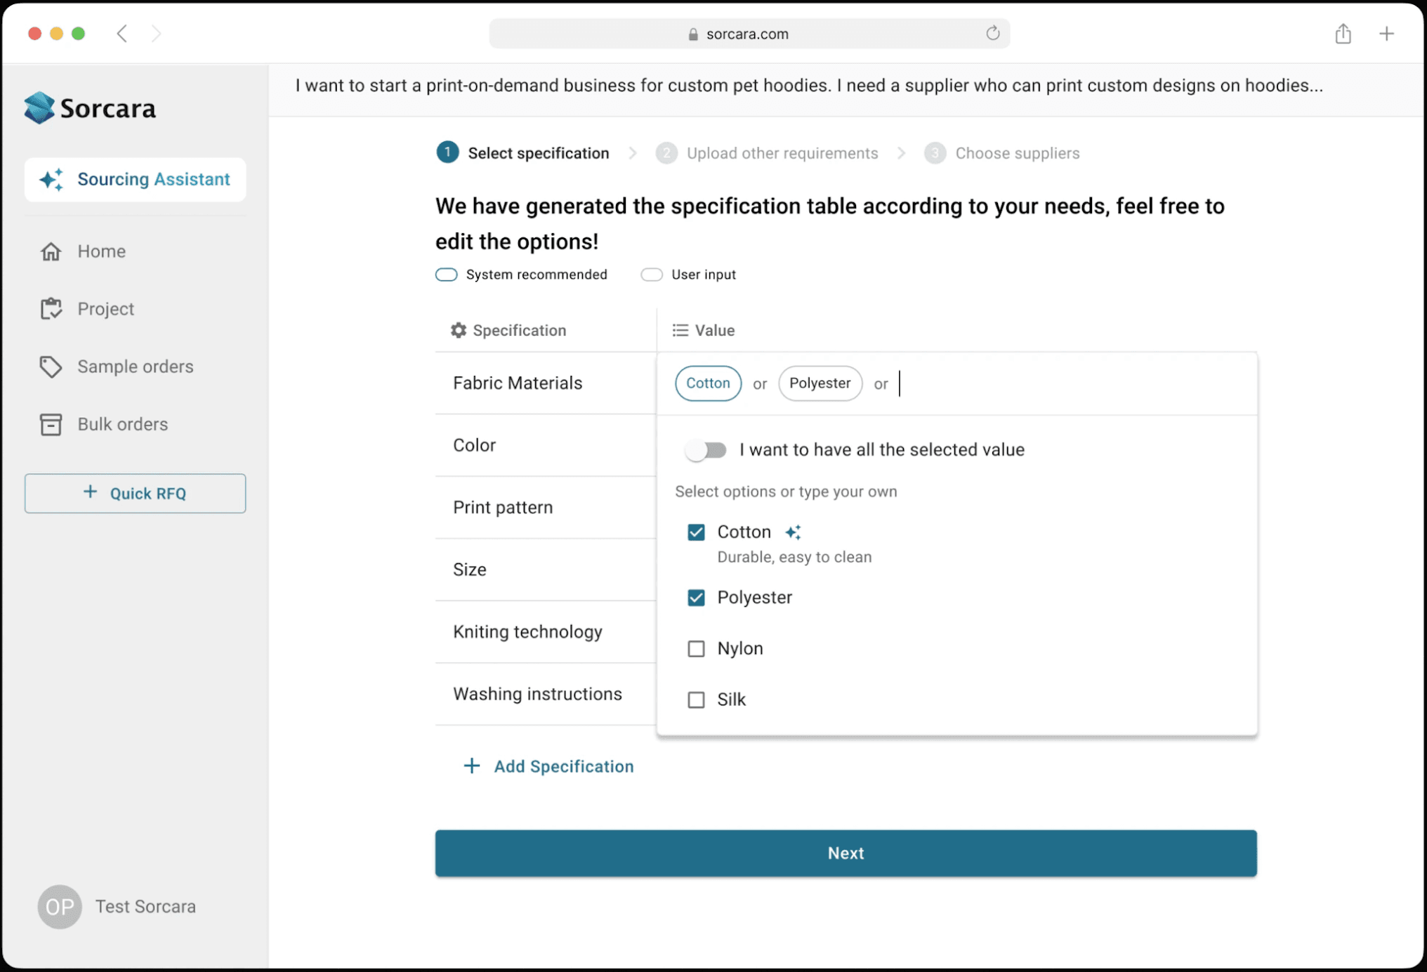Click the address bar lock icon
This screenshot has width=1427, height=972.
tap(693, 34)
